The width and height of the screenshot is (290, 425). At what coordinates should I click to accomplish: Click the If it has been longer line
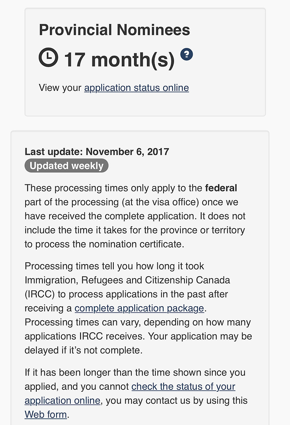tap(135, 372)
